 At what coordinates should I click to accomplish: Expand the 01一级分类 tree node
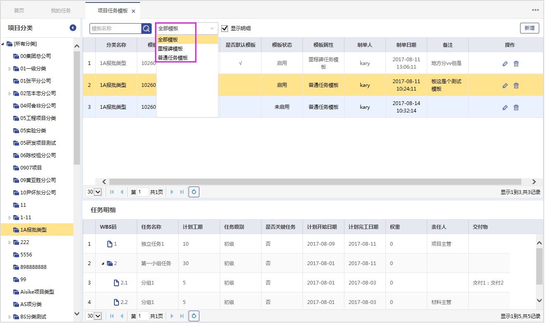click(x=10, y=69)
